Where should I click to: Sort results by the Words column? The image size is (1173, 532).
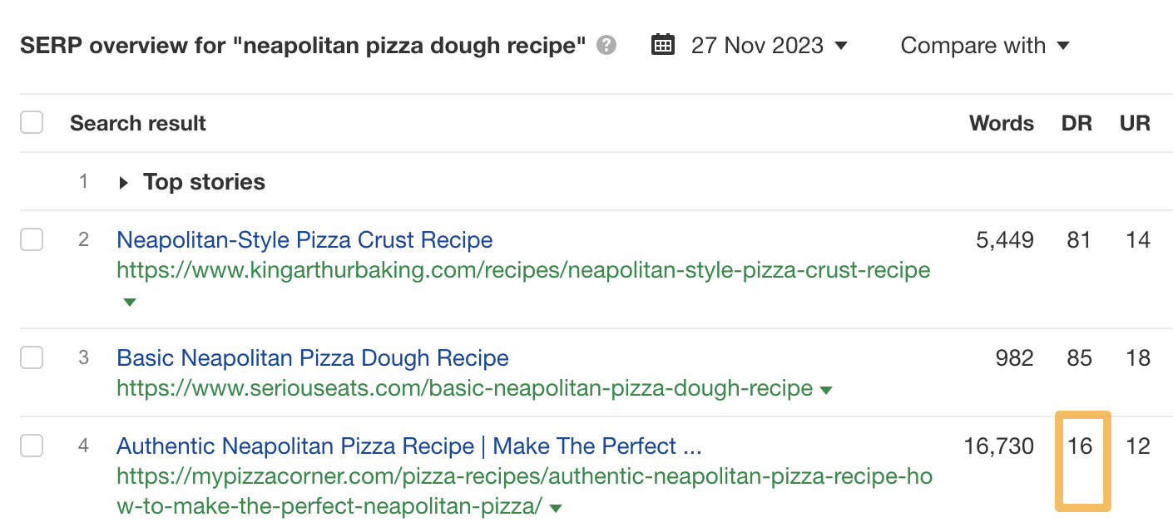(1001, 122)
